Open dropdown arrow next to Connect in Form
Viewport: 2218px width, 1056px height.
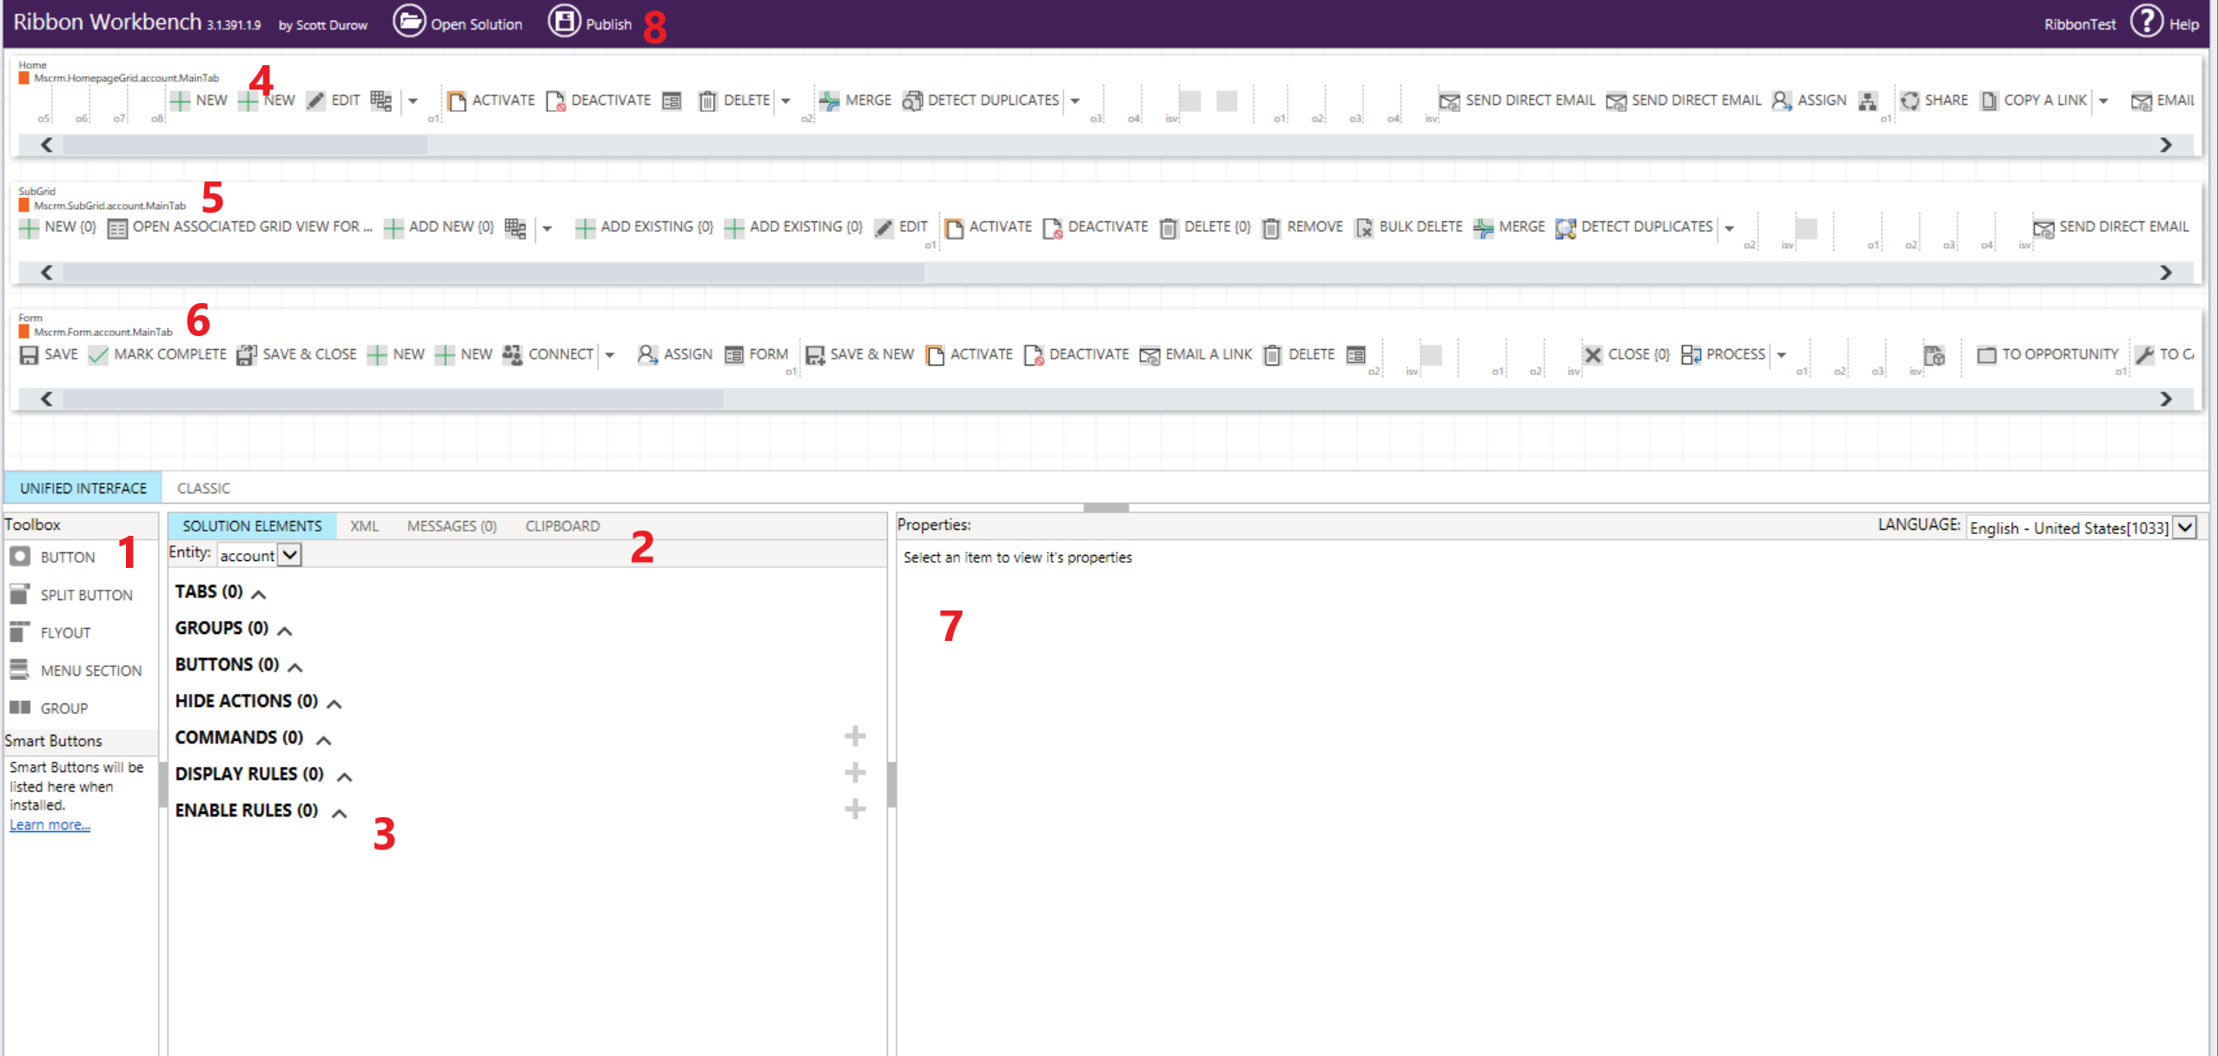(609, 354)
